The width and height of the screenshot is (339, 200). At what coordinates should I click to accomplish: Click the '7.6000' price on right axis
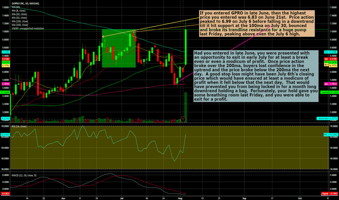pyautogui.click(x=334, y=7)
